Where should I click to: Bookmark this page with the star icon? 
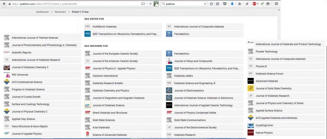[x=212, y=4]
